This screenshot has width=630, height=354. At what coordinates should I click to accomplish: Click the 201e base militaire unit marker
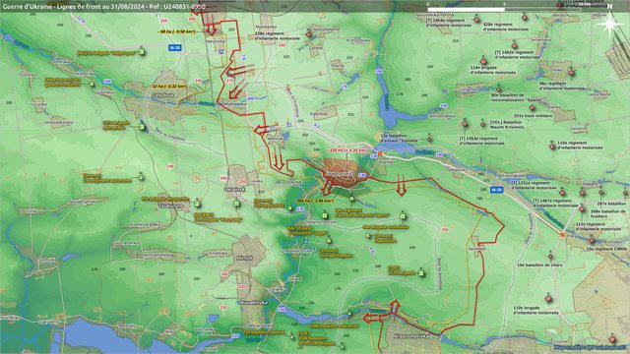(532, 107)
